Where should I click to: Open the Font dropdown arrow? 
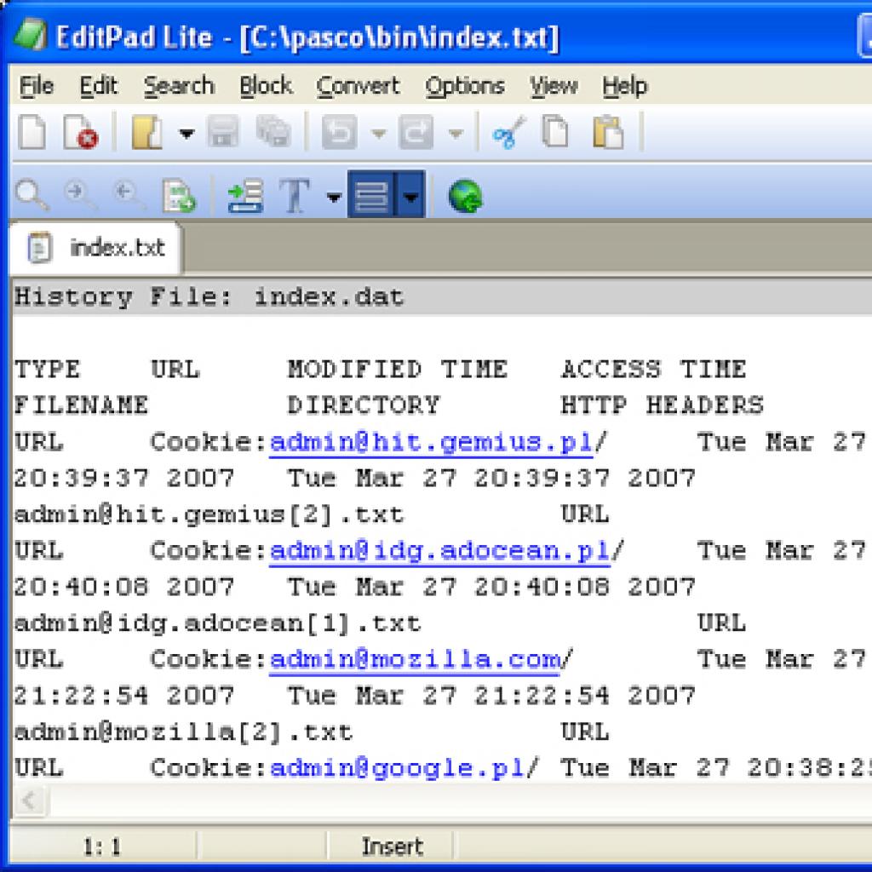(334, 197)
